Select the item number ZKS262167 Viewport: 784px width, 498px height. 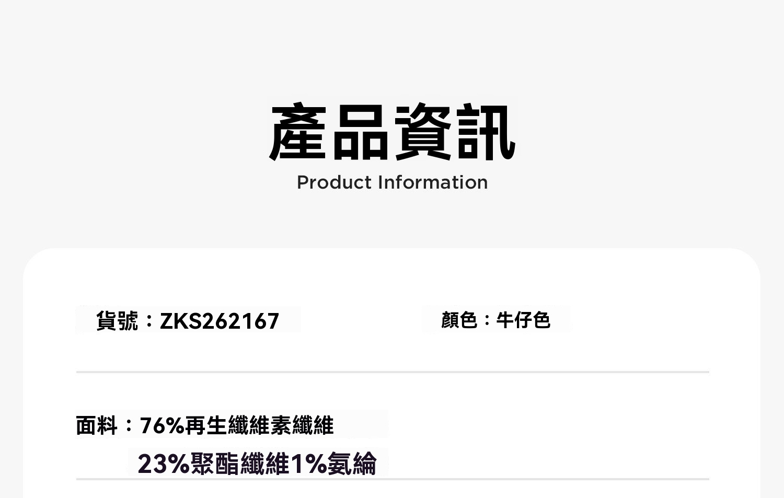(220, 320)
